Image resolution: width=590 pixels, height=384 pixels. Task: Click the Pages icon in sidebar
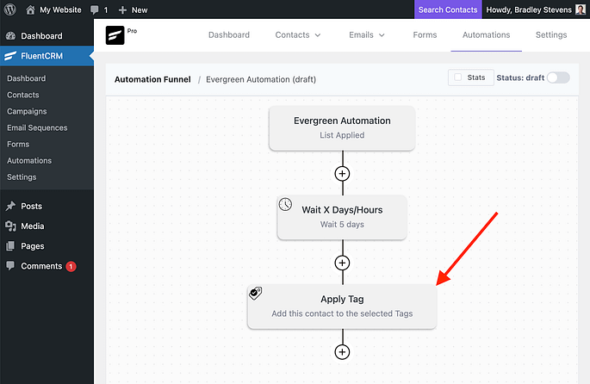click(10, 246)
